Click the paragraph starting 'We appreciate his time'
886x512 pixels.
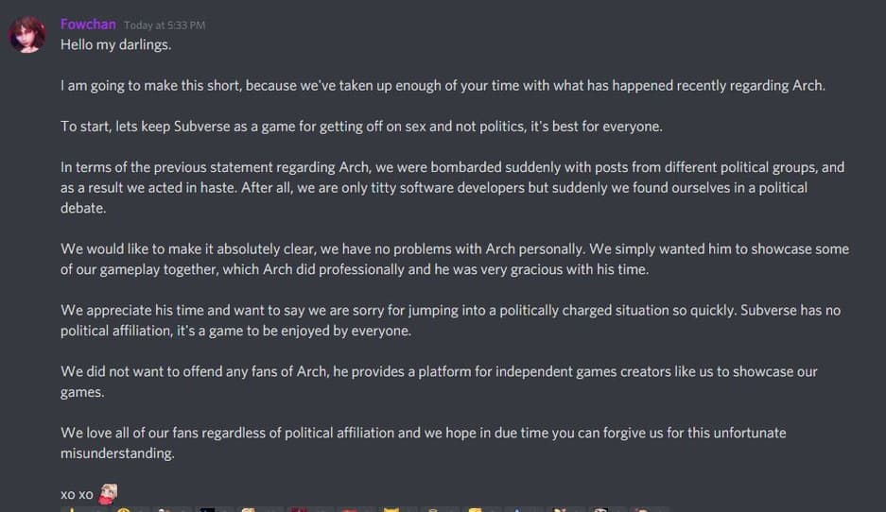pos(450,320)
